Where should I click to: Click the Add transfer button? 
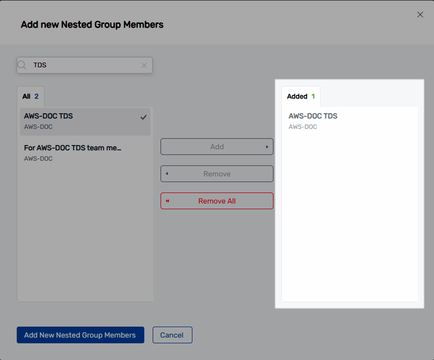coord(216,147)
